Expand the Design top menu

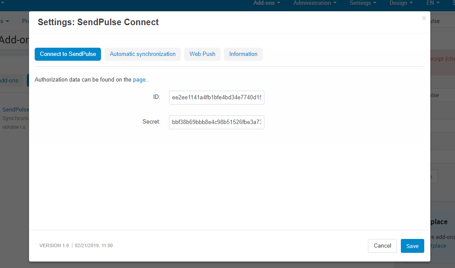pyautogui.click(x=401, y=3)
